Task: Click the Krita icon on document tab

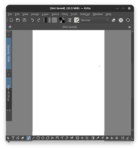Action: [10, 27]
